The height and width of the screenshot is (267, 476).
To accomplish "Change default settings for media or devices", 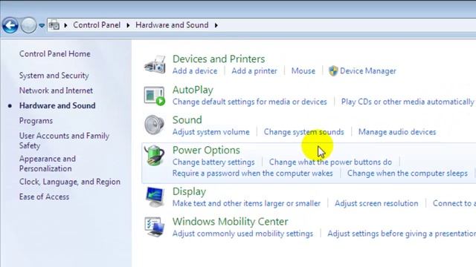I will coord(250,102).
